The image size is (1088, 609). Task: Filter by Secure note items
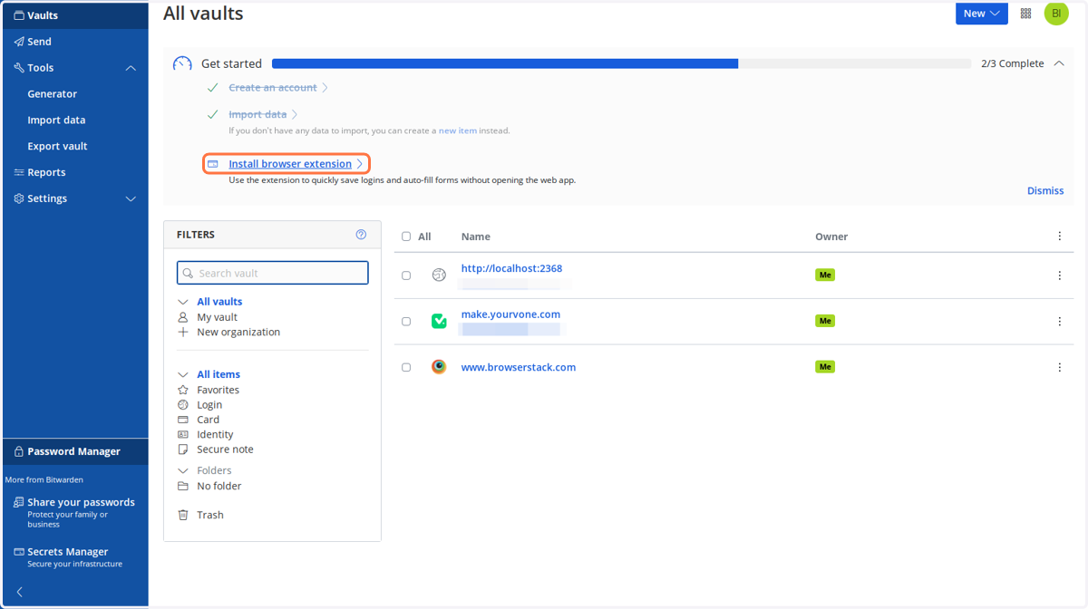[x=225, y=449]
